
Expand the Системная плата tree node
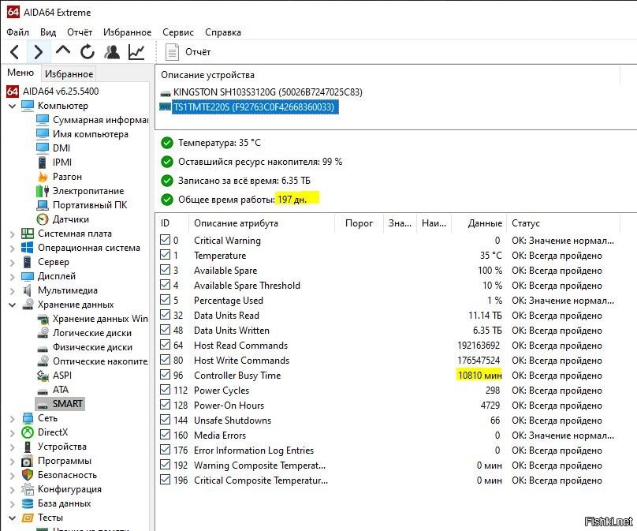pyautogui.click(x=12, y=234)
